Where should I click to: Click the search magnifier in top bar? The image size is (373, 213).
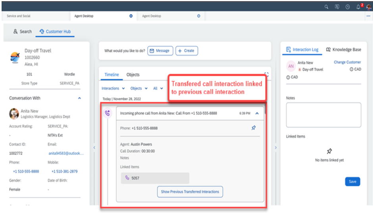(x=326, y=7)
